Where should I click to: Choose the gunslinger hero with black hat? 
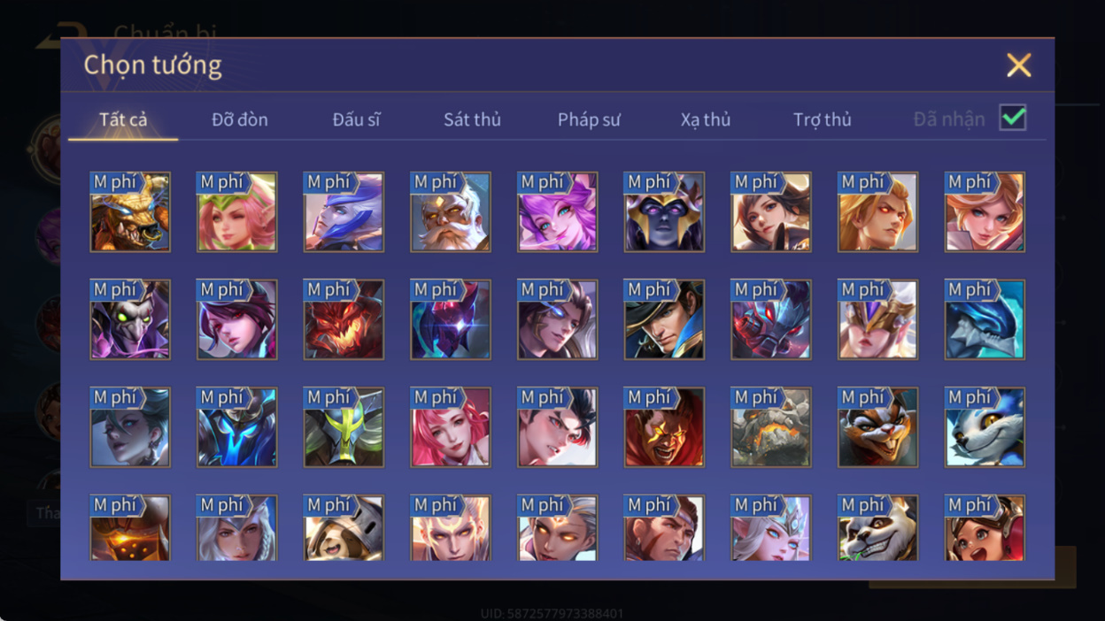pyautogui.click(x=664, y=320)
